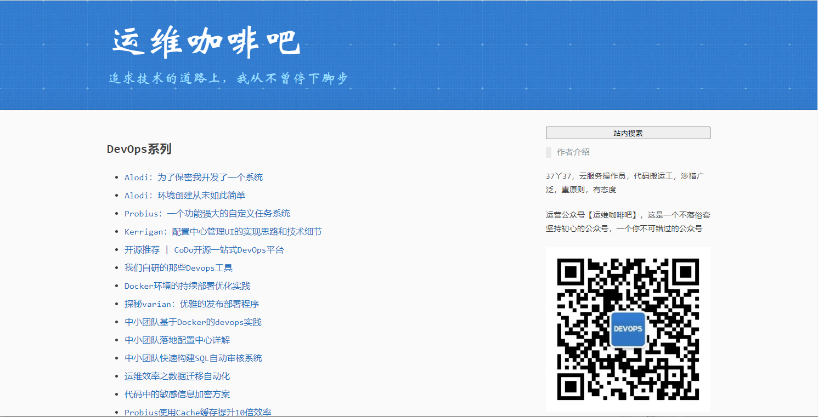Viewport: 818px width, 417px height.
Task: Open article Alodi: 为了保密我开发了一个系统
Action: 194,178
